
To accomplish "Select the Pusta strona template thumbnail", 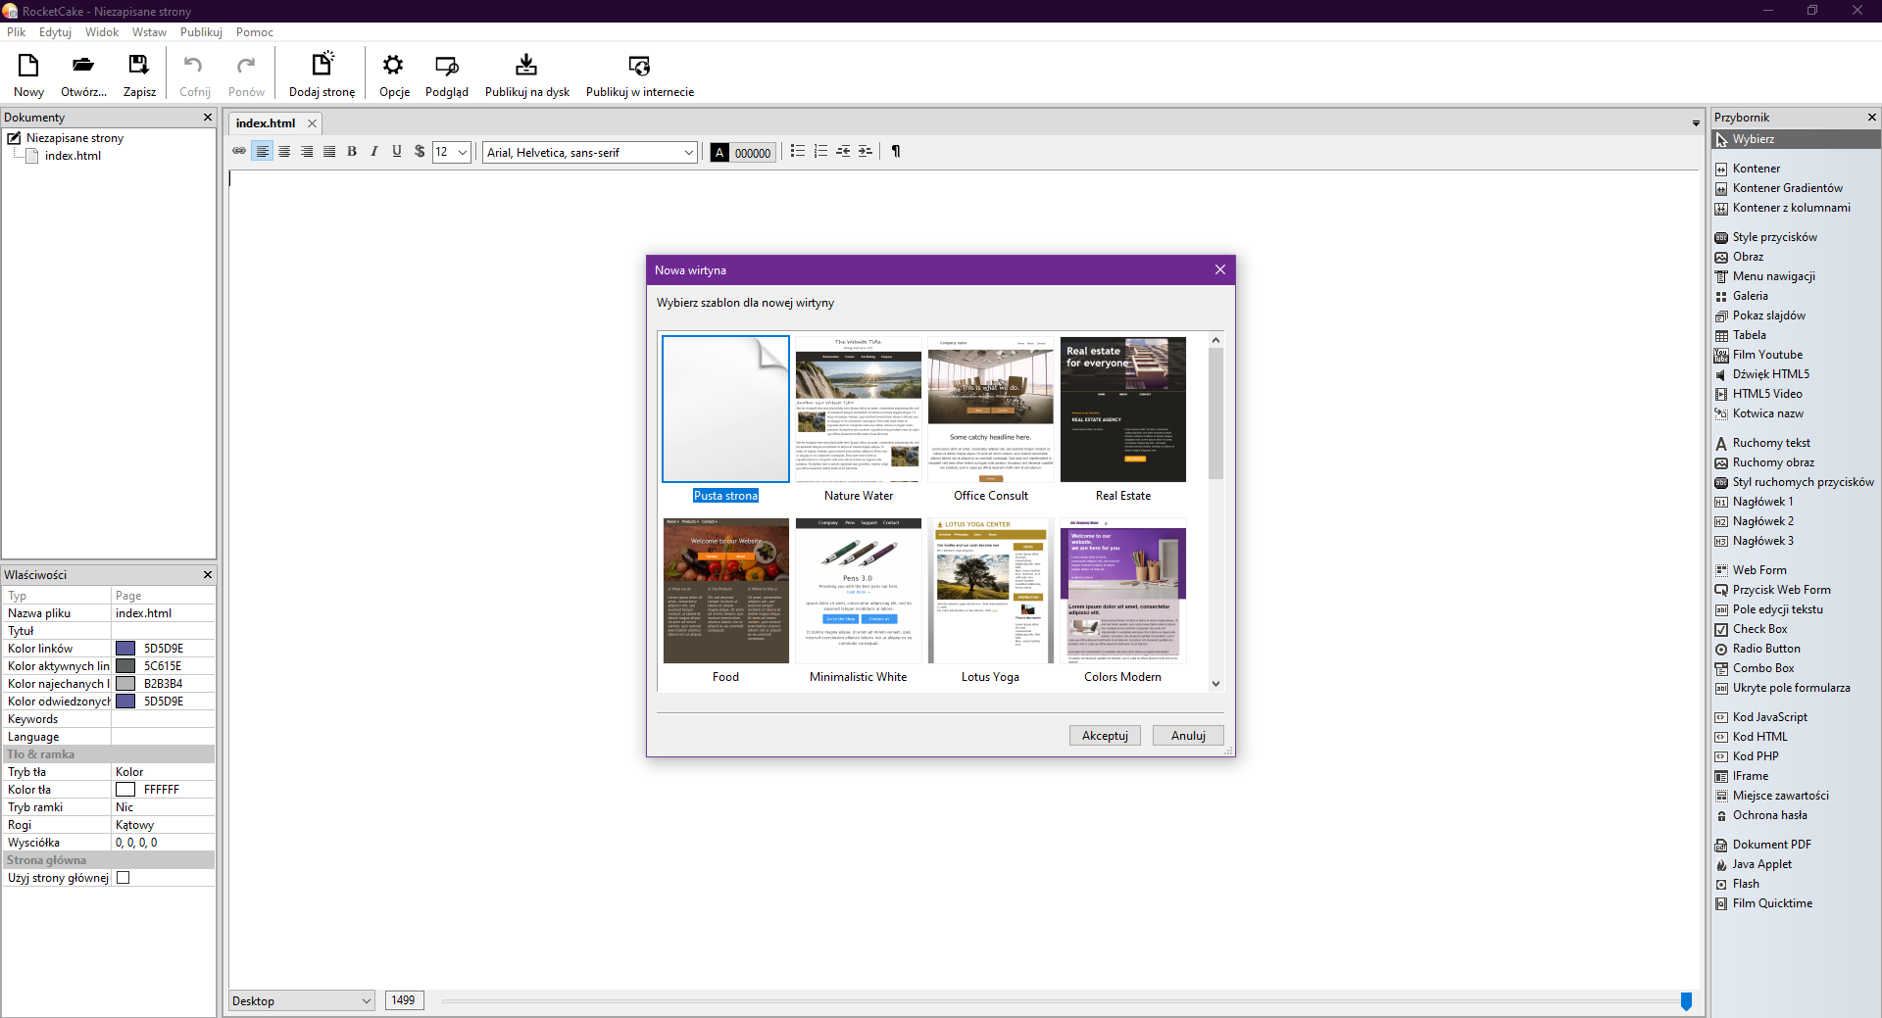I will 725,410.
